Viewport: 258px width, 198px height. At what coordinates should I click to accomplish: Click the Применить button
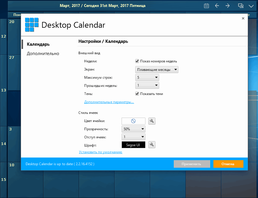pos(192,164)
